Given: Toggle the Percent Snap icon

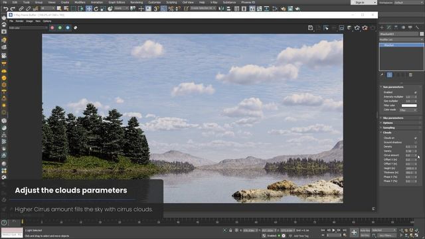Looking at the screenshot, I should click(171, 9).
